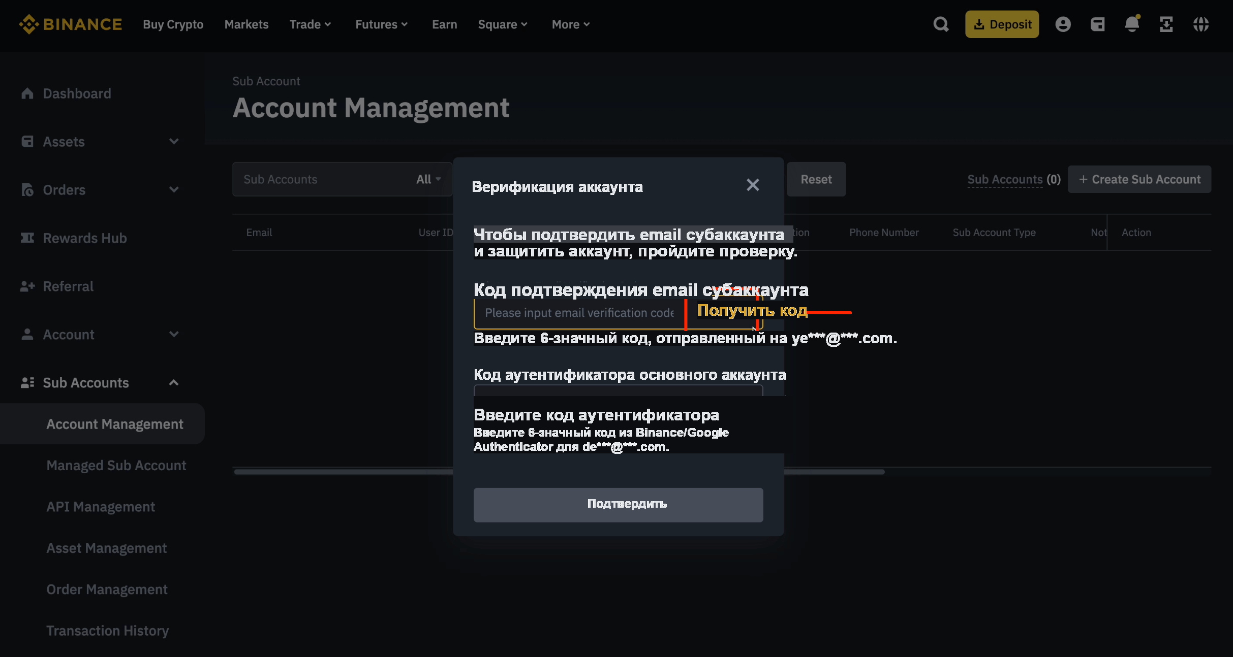Viewport: 1233px width, 657px height.
Task: Click the Assets wallet icon in sidebar
Action: [27, 142]
